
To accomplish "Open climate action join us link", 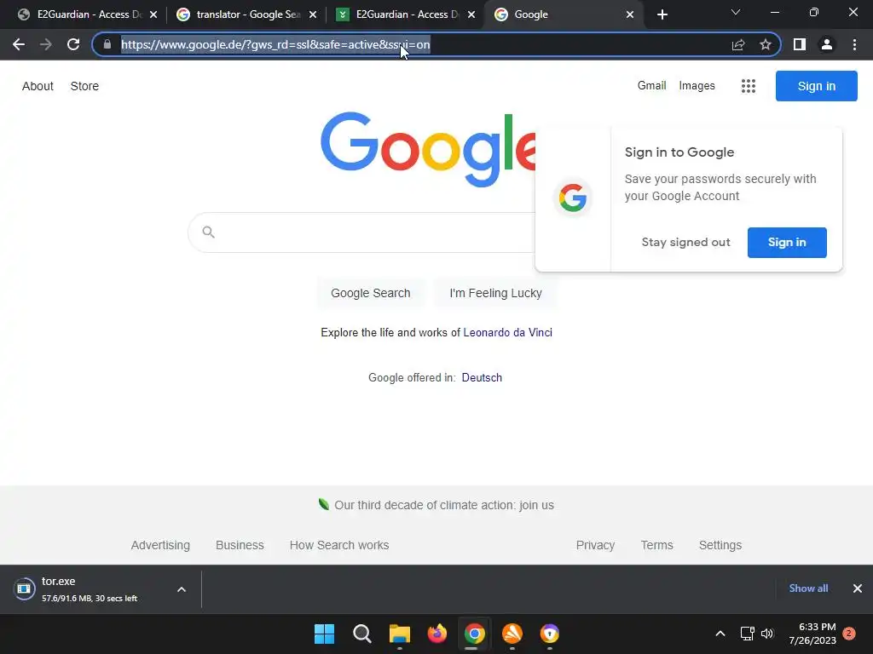I will pyautogui.click(x=443, y=505).
